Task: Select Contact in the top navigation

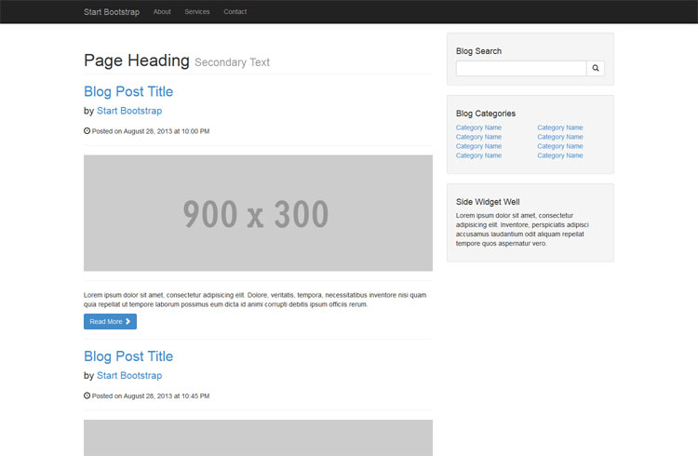Action: point(235,12)
